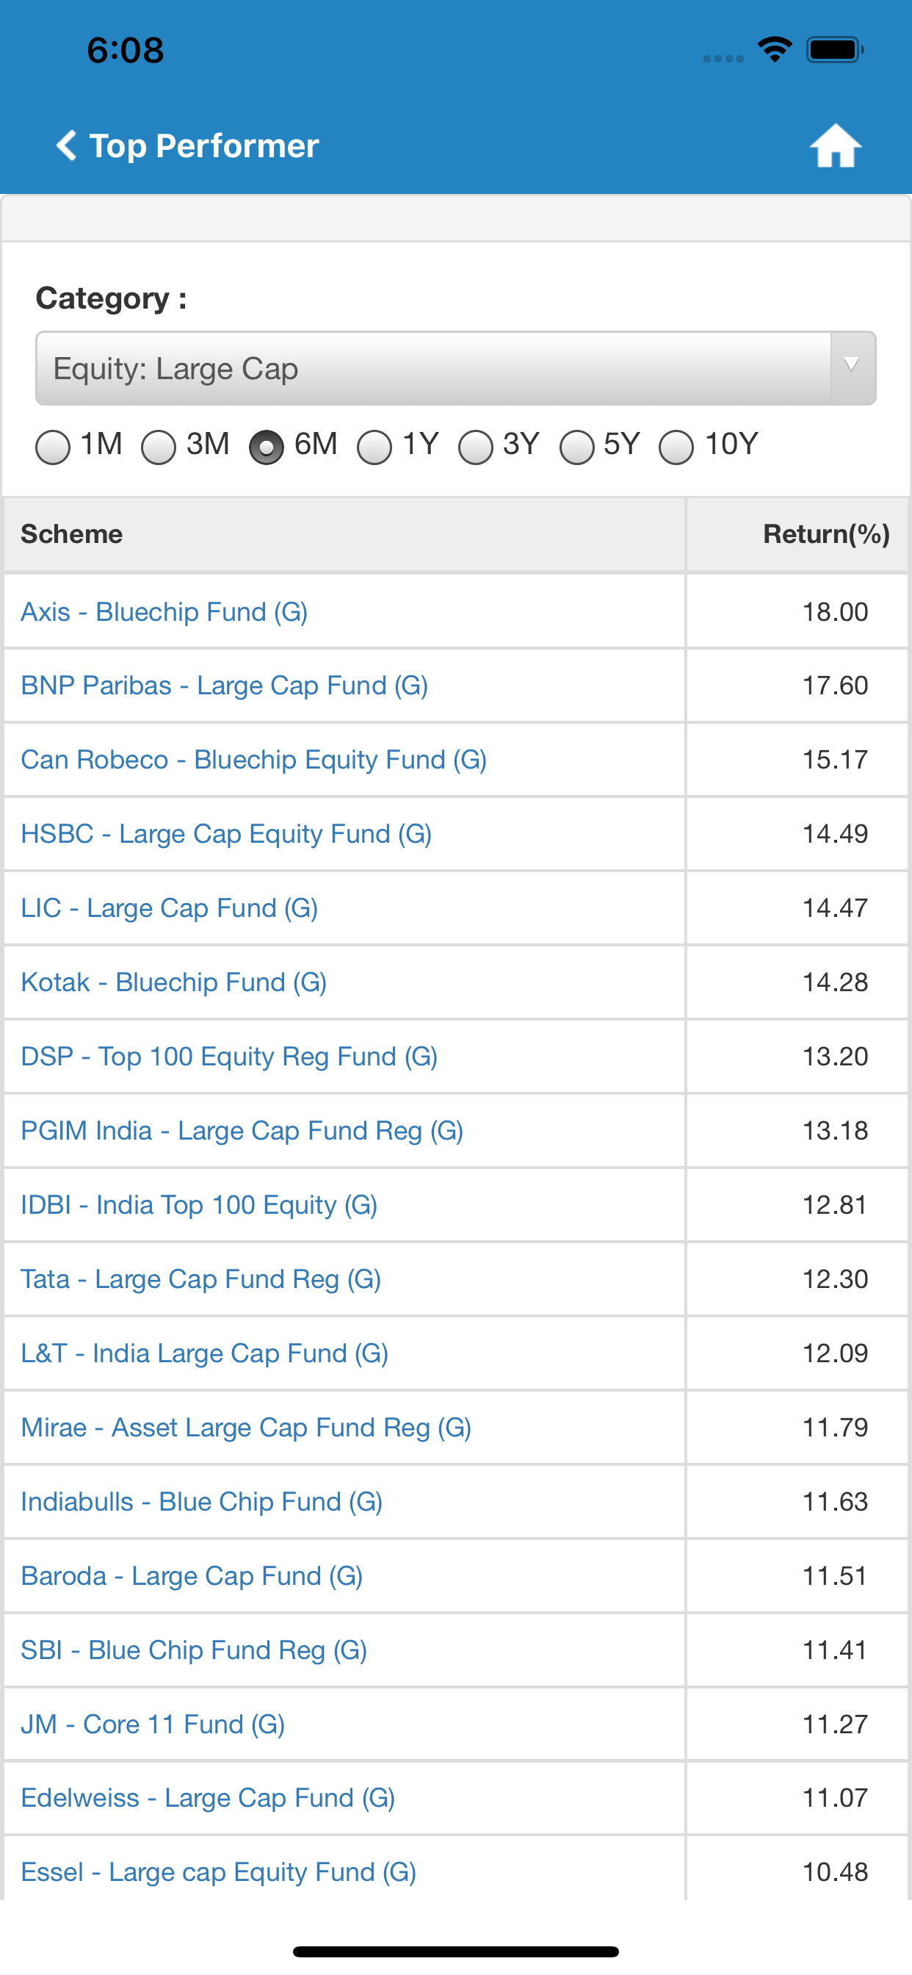Select the 3M period radio button
The width and height of the screenshot is (912, 1975).
coord(159,447)
